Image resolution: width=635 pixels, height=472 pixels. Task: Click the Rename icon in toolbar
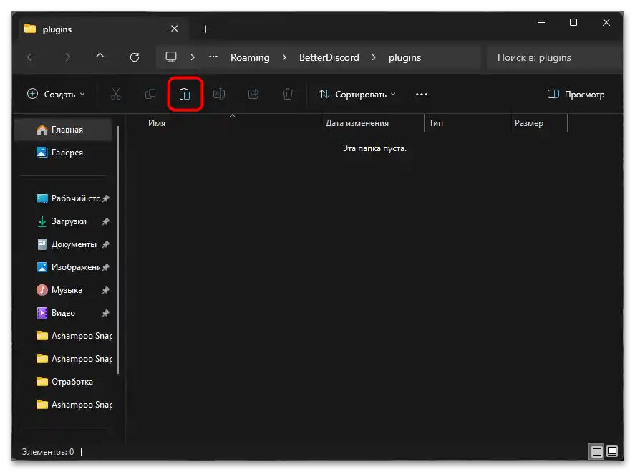click(219, 94)
